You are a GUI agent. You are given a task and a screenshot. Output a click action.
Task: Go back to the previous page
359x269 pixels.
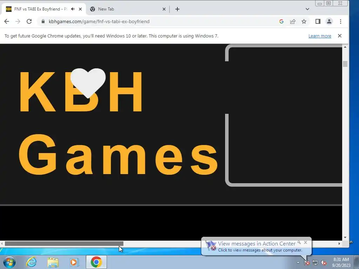[x=7, y=21]
